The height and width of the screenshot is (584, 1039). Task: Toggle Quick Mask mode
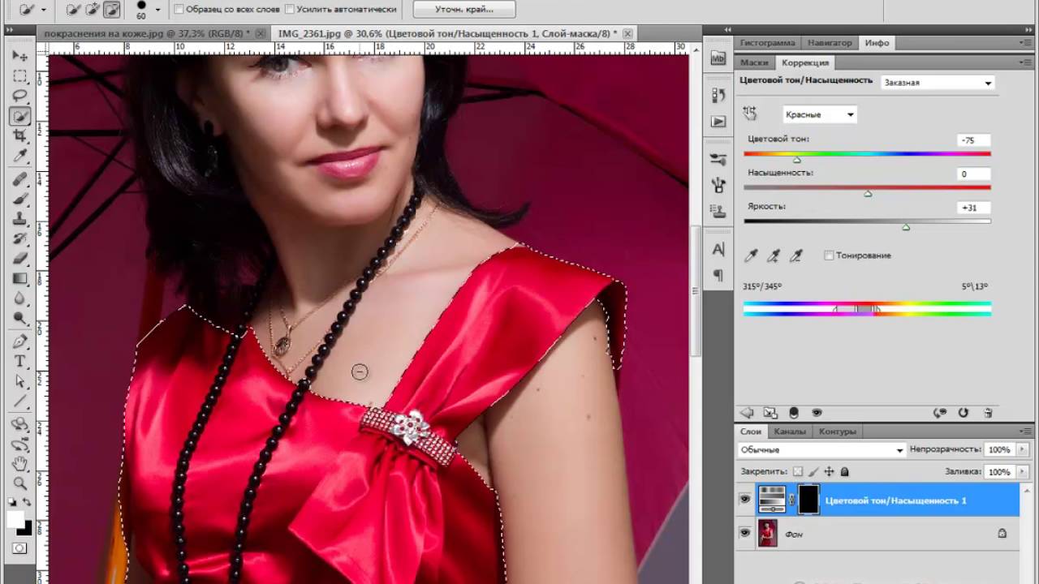tap(20, 548)
